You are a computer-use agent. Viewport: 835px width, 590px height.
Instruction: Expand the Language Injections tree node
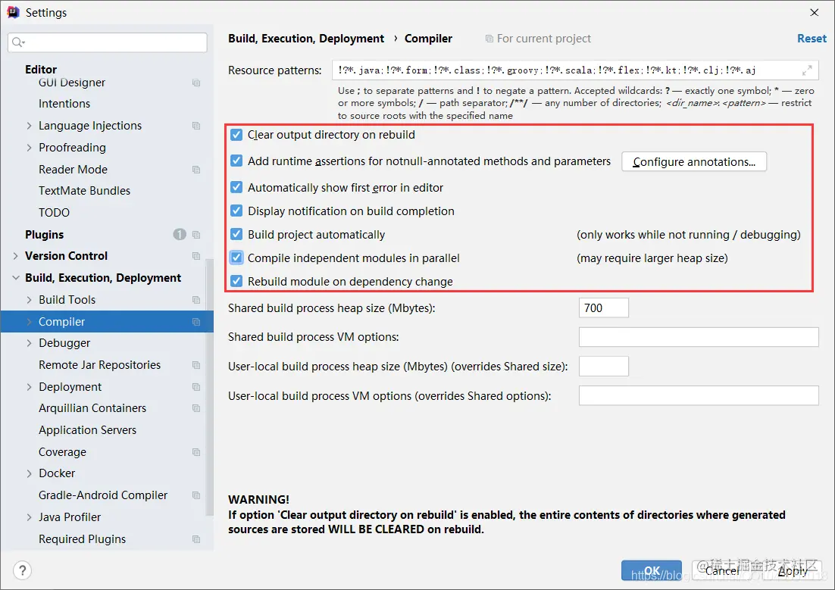click(29, 126)
